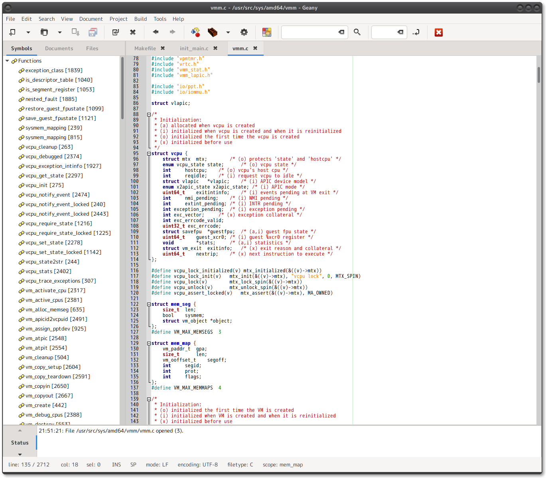The width and height of the screenshot is (546, 478).
Task: Click the New file toolbar icon
Action: 12,32
